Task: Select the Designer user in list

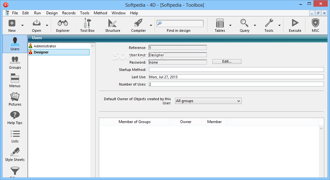Action: click(x=59, y=52)
